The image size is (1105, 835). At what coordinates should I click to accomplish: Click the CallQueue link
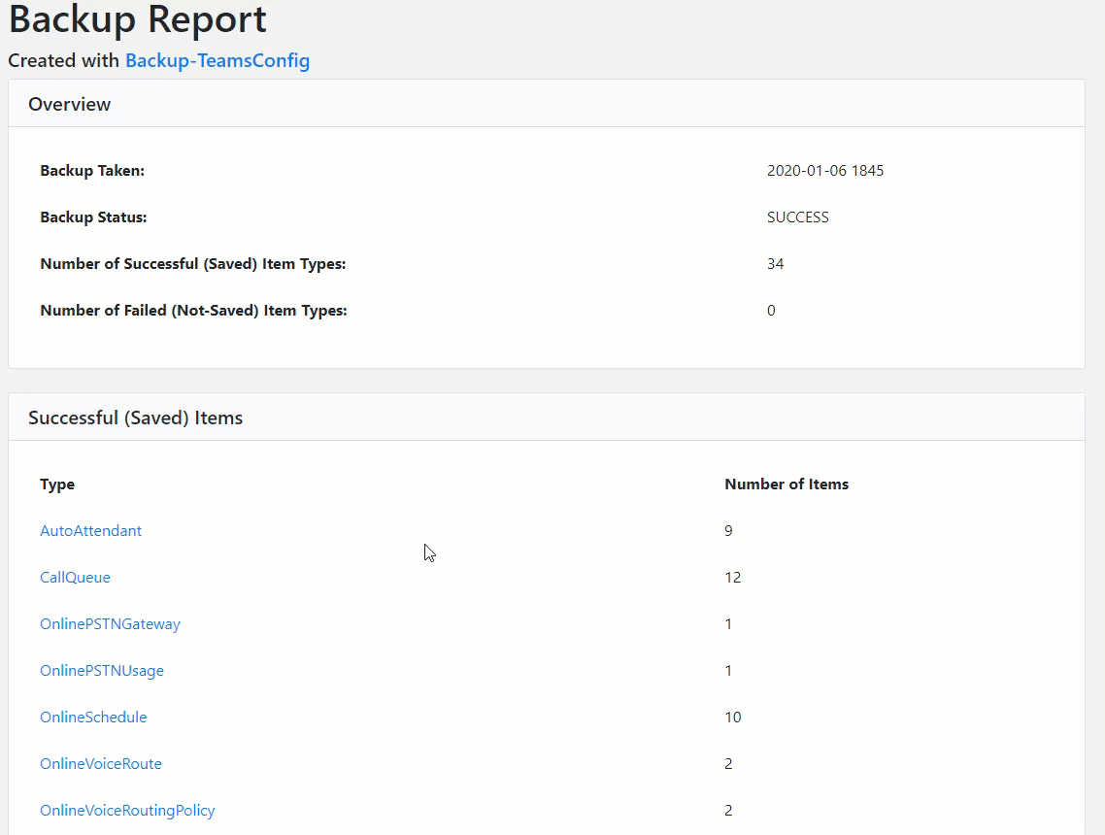(75, 577)
